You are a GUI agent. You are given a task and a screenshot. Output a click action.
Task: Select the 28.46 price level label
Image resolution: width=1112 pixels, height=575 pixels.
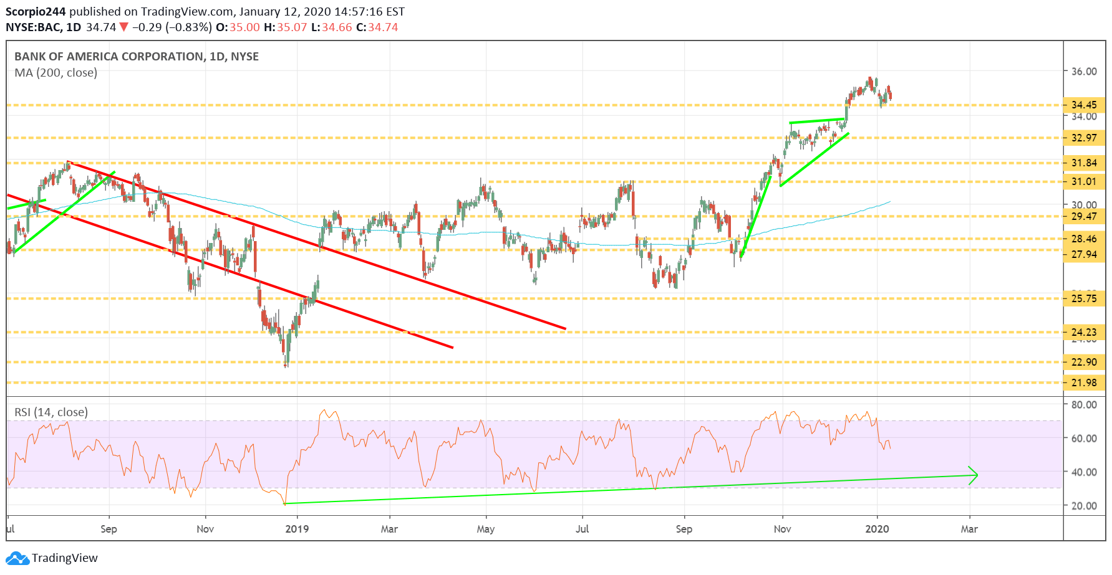(1084, 239)
